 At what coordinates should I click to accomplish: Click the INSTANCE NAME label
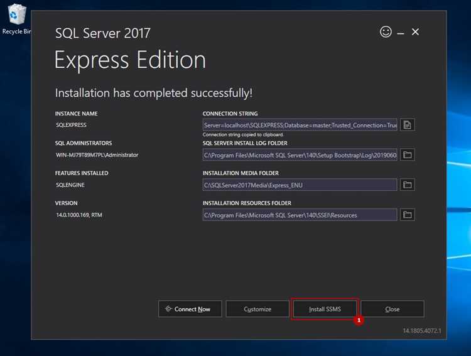click(76, 114)
